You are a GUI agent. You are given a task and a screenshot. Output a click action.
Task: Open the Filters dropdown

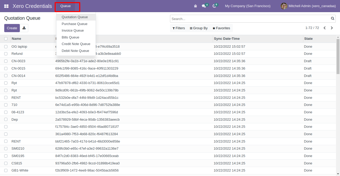179,28
